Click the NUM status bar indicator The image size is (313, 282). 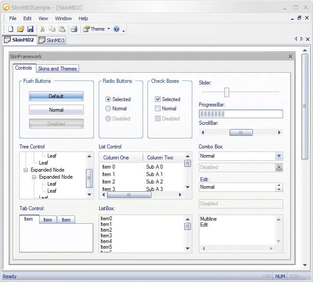(x=280, y=276)
